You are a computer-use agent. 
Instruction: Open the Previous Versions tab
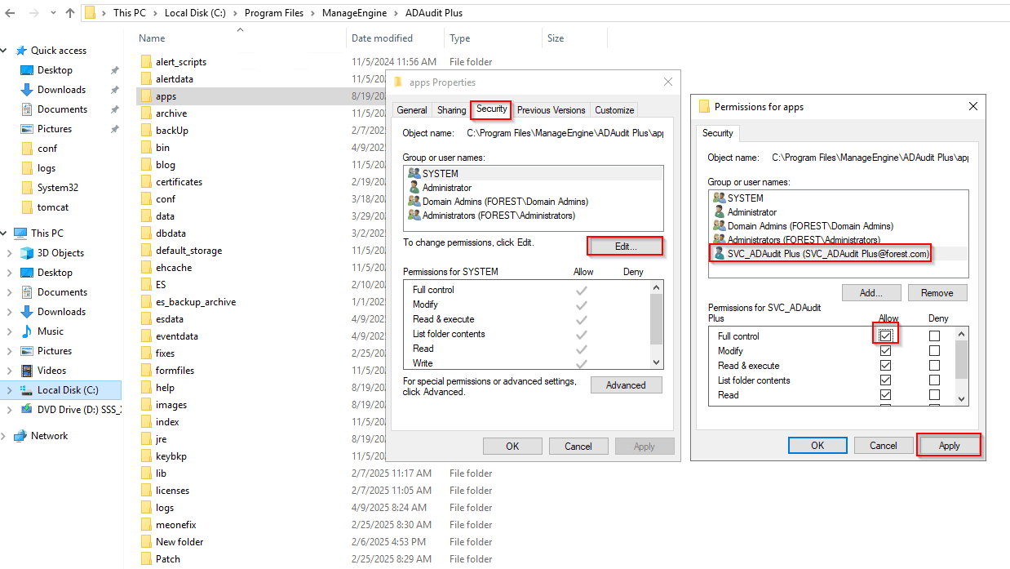click(551, 110)
